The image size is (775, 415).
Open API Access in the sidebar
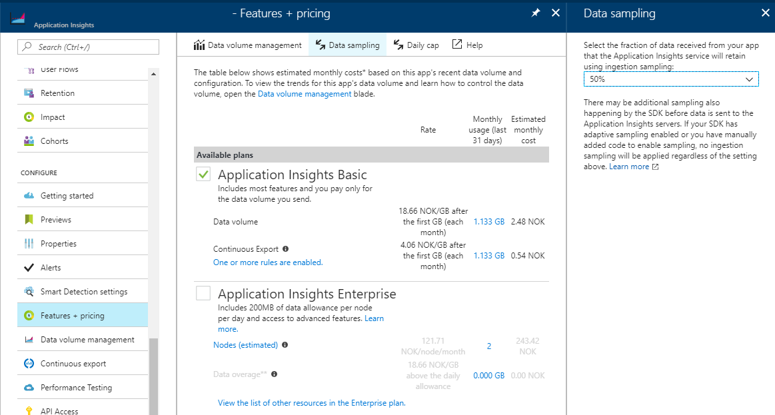[x=83, y=408]
